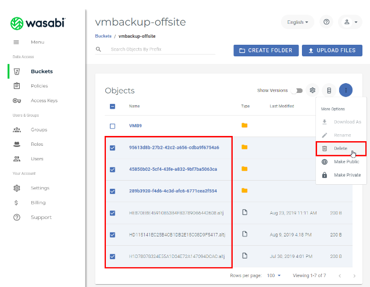Click the Create Folder button
The image size is (370, 287).
[265, 51]
